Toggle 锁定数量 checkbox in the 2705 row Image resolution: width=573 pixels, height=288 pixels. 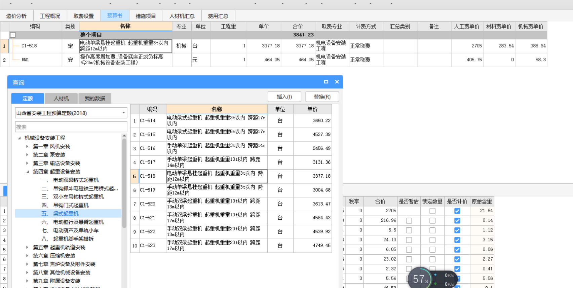point(432,211)
